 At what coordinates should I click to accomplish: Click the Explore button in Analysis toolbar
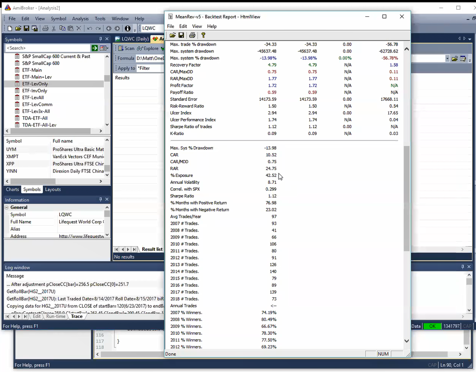pos(148,48)
